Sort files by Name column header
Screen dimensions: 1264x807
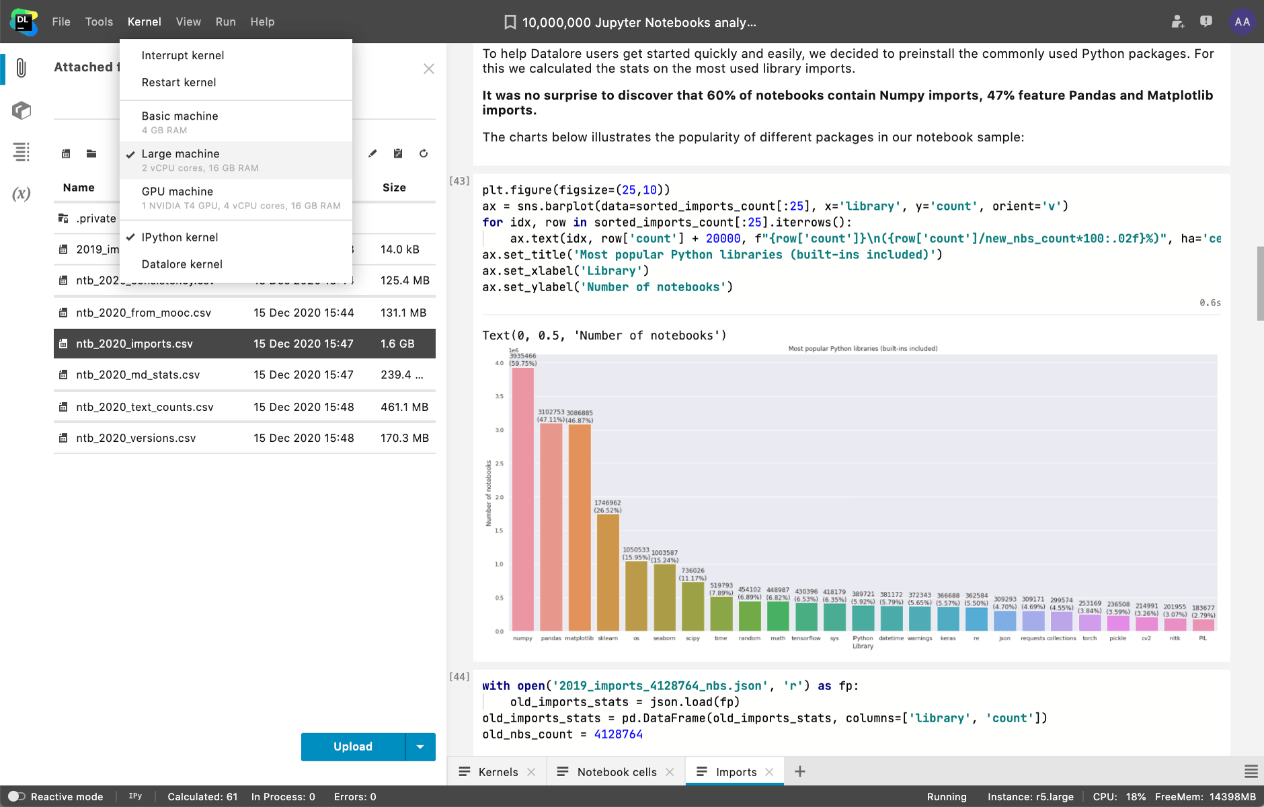tap(79, 188)
